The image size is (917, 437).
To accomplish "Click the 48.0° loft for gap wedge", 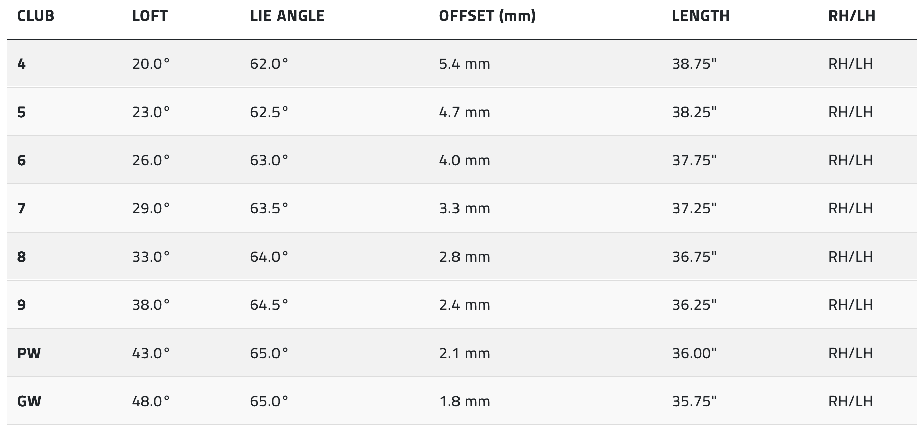I will [x=151, y=401].
